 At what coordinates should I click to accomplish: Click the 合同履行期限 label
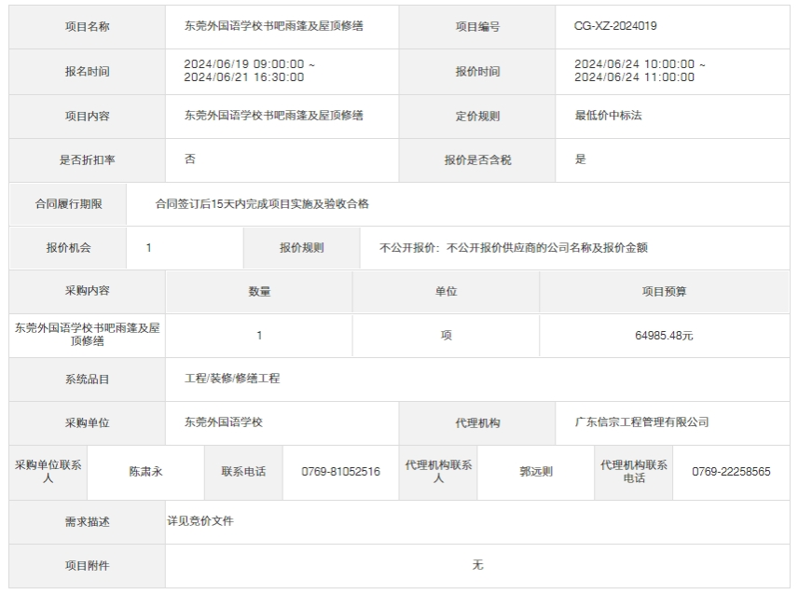(x=68, y=204)
